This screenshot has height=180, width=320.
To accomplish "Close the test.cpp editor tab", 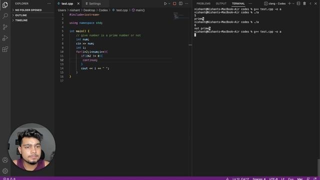I will point(78,3).
